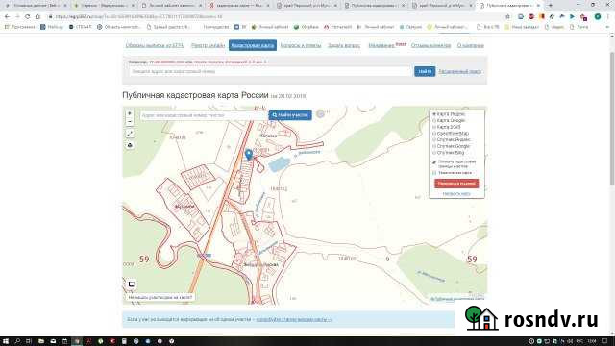Screen dimensions: 615x346
Task: Zoom in on the cadastral map
Action: pyautogui.click(x=130, y=113)
